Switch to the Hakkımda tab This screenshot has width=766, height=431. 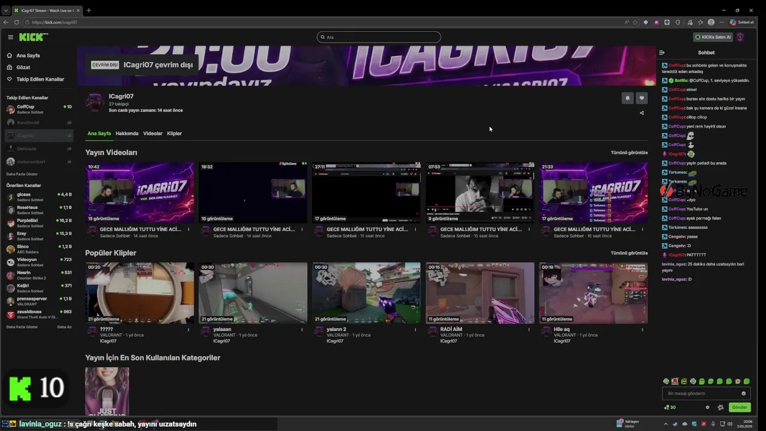coord(127,133)
